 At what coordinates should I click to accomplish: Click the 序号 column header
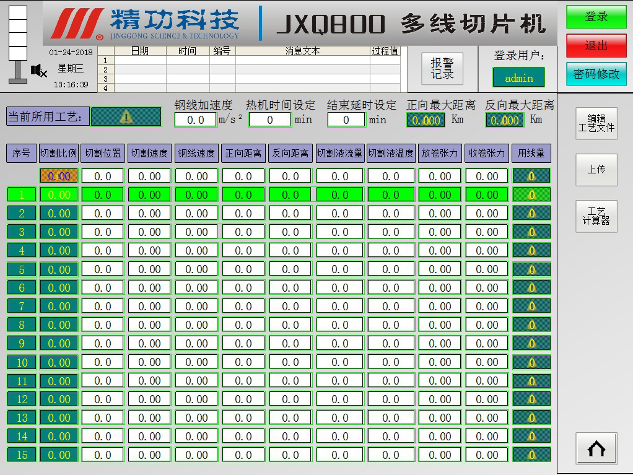point(22,154)
